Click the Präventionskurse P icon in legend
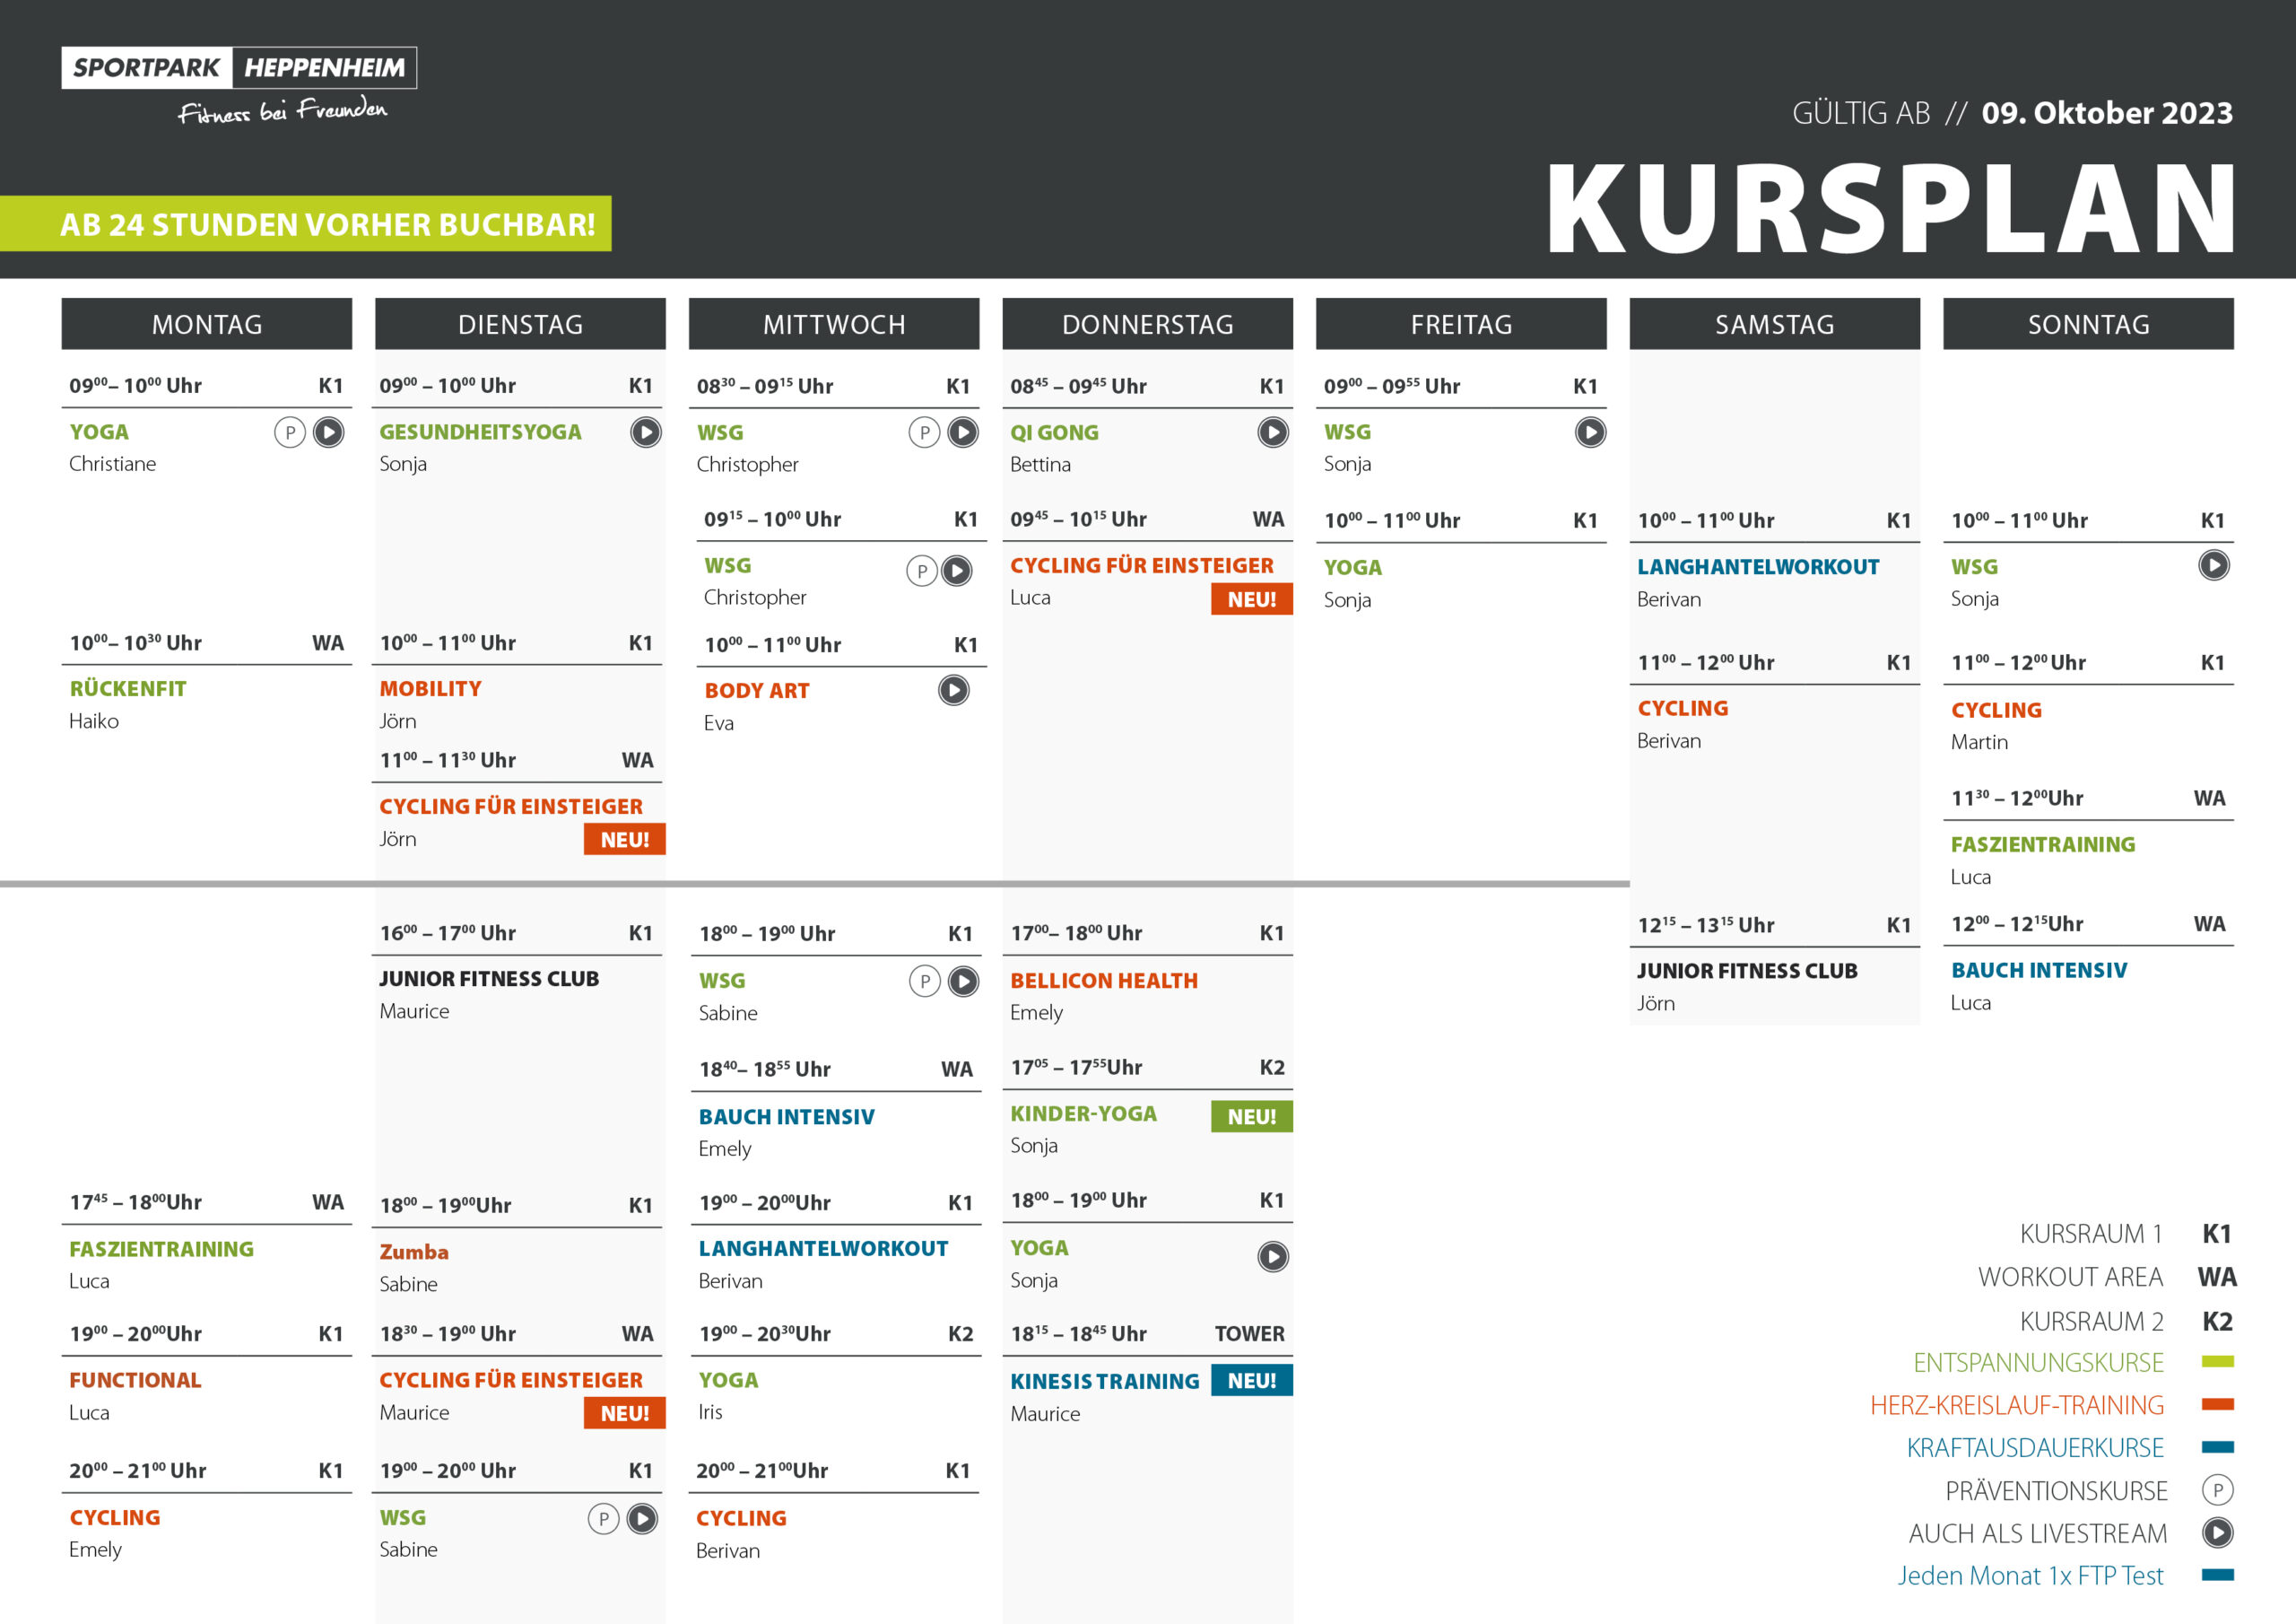The height and width of the screenshot is (1624, 2296). (x=2217, y=1490)
